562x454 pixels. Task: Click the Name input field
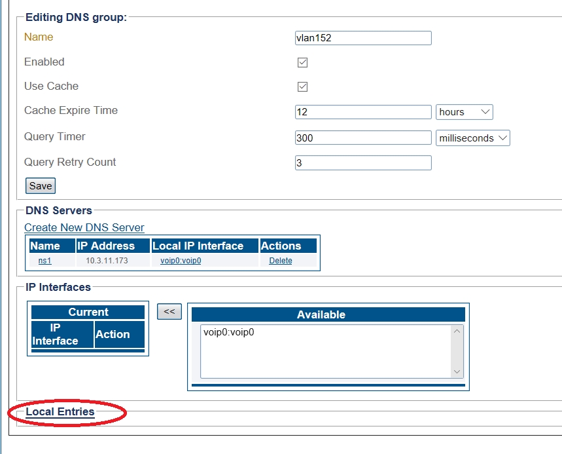[363, 38]
